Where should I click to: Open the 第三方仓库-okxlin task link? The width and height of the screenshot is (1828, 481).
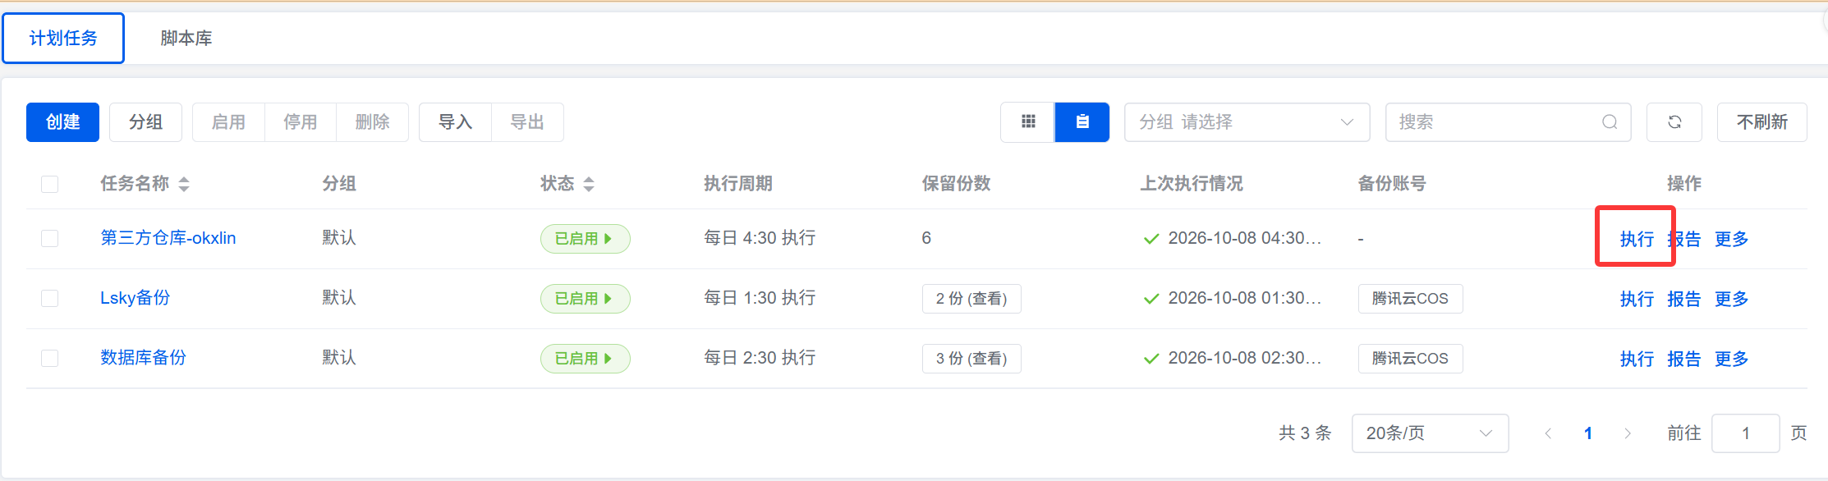pyautogui.click(x=168, y=238)
